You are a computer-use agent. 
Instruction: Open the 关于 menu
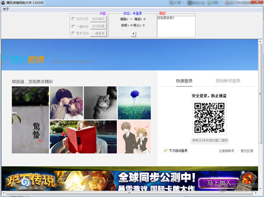point(6,9)
